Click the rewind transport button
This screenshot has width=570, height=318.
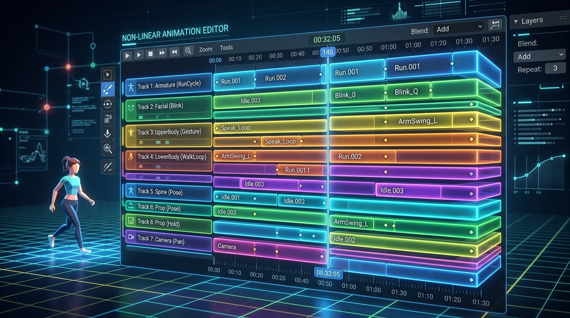pos(174,52)
